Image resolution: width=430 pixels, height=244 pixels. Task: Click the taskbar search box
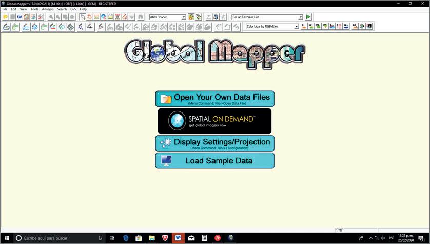(x=59, y=238)
